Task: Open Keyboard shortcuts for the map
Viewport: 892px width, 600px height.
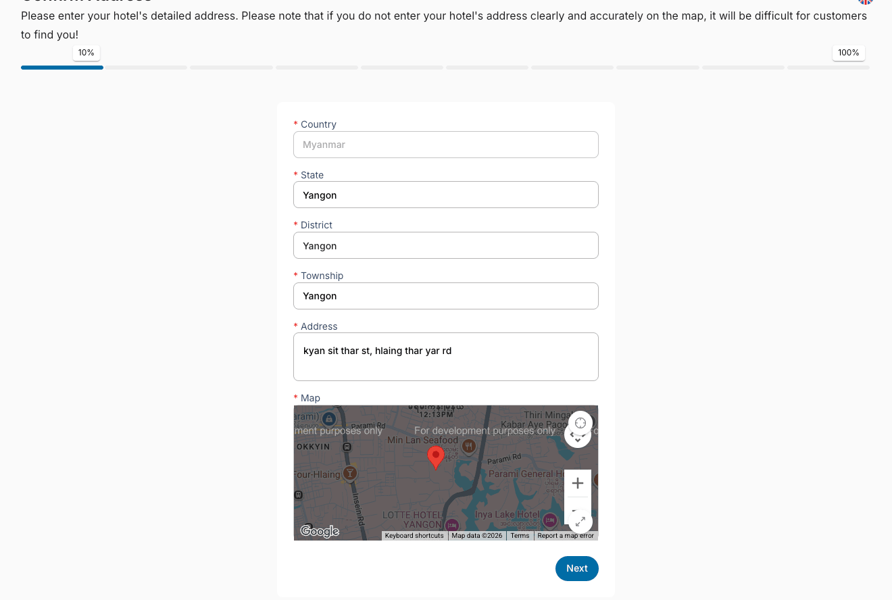Action: point(414,536)
